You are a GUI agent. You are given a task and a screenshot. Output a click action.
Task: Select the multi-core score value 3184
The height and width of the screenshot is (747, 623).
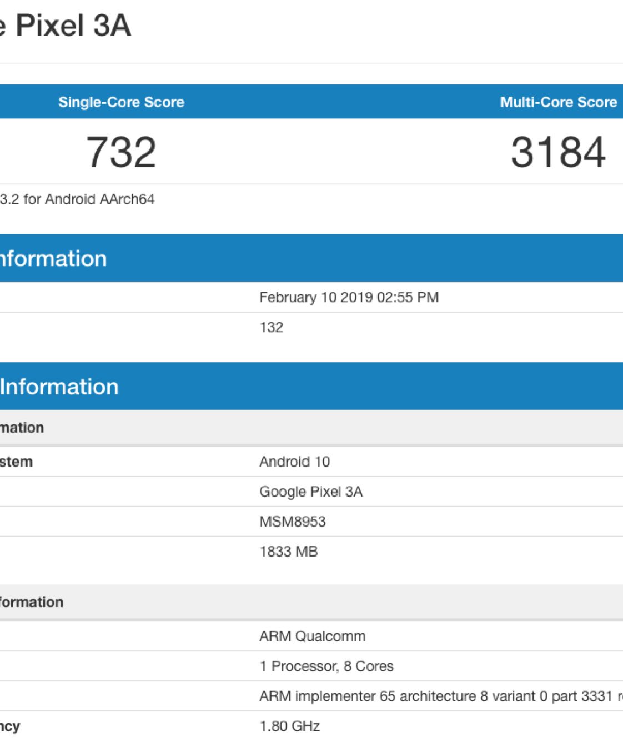point(558,152)
